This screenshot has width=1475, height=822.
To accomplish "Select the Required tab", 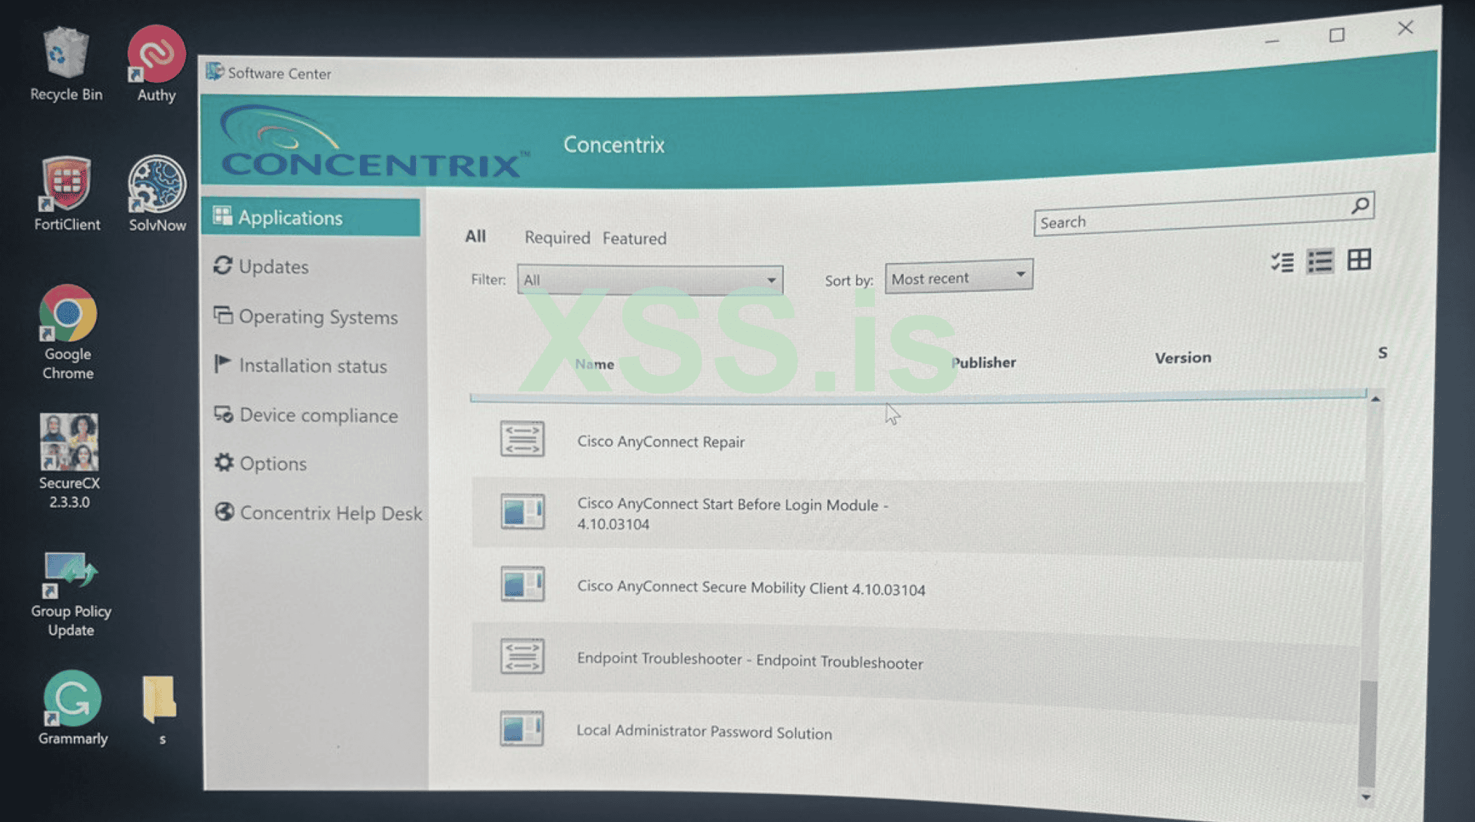I will (x=556, y=238).
